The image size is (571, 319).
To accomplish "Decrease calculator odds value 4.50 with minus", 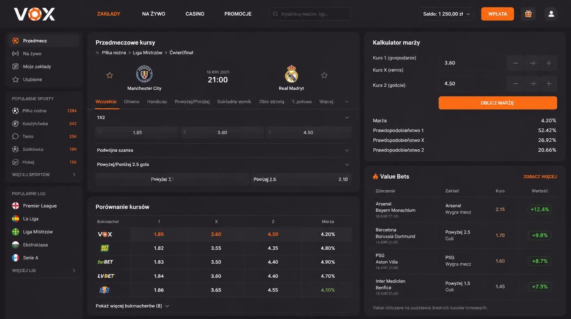I will click(515, 83).
